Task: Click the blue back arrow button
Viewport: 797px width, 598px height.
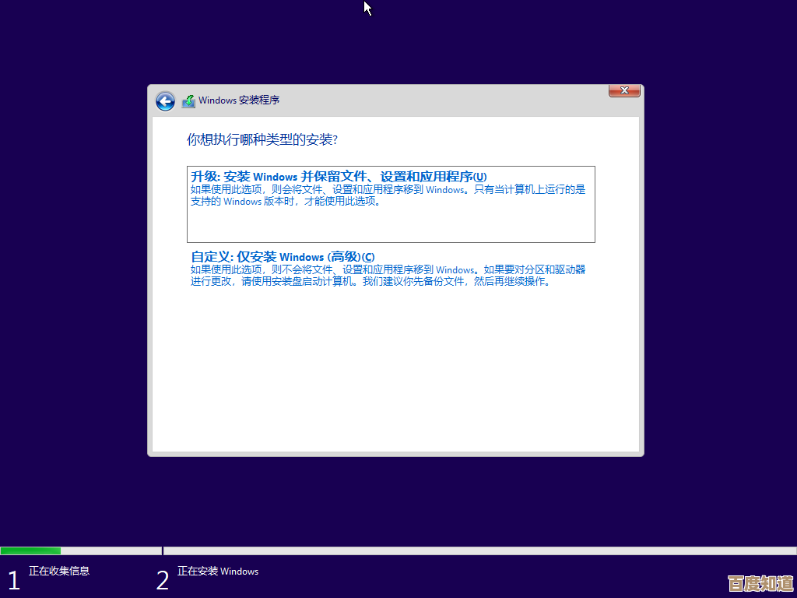Action: (x=164, y=101)
